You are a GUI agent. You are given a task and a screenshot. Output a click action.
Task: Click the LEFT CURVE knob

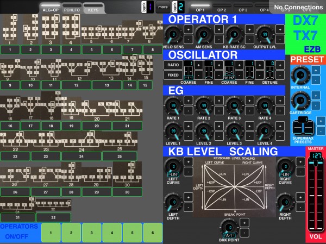pos(173,167)
